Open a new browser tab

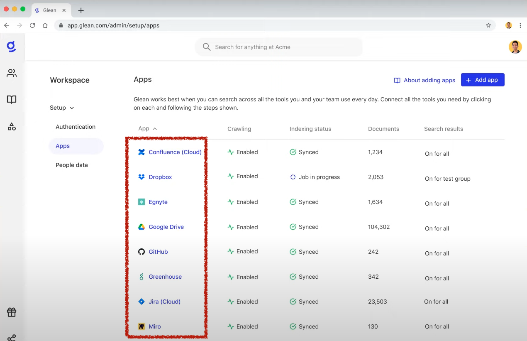tap(81, 10)
